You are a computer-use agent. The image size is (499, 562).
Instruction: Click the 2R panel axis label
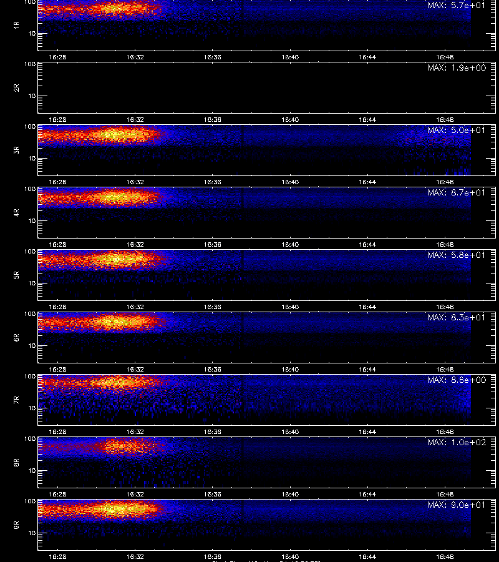pos(16,88)
